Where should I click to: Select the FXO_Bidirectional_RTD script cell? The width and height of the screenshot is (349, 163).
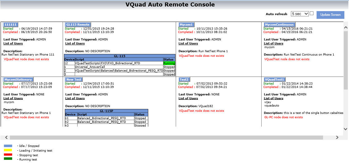[119, 63]
